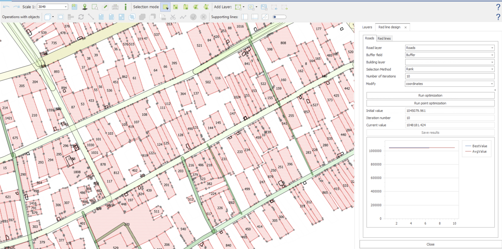
Task: Click the second selection mode icon
Action: (176, 7)
